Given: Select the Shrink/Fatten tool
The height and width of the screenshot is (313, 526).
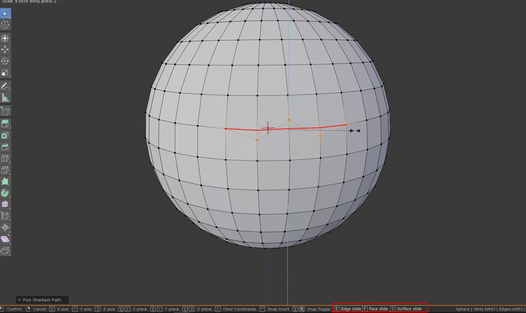Looking at the screenshot, I should (x=5, y=228).
